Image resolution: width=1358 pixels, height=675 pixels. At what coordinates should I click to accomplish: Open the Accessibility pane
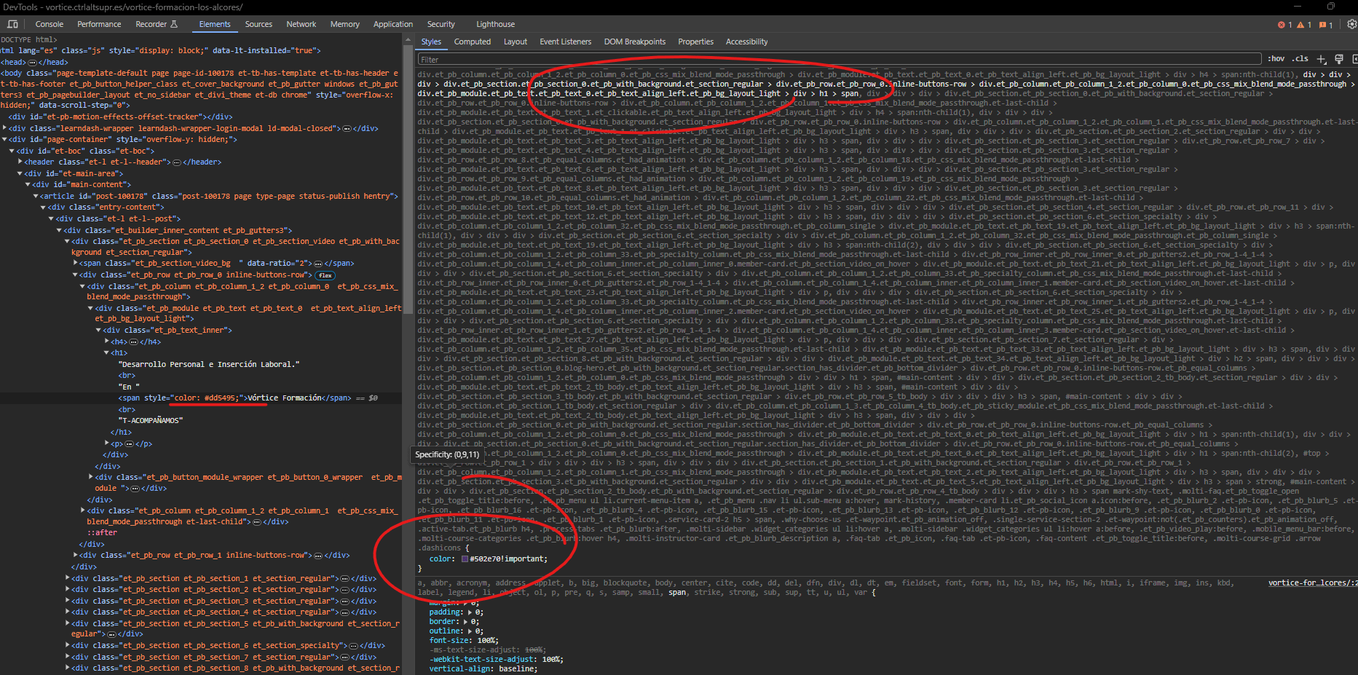[746, 42]
